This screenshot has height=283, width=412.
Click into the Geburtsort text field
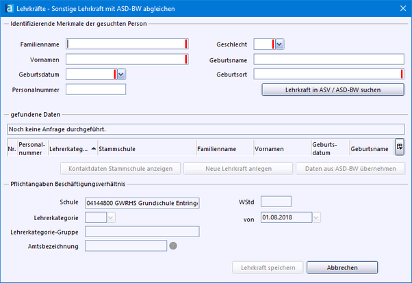[x=326, y=75]
